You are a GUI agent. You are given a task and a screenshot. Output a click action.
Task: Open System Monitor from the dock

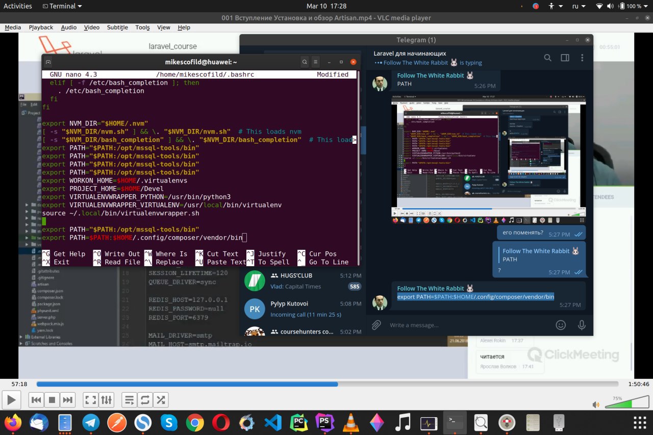pos(429,422)
